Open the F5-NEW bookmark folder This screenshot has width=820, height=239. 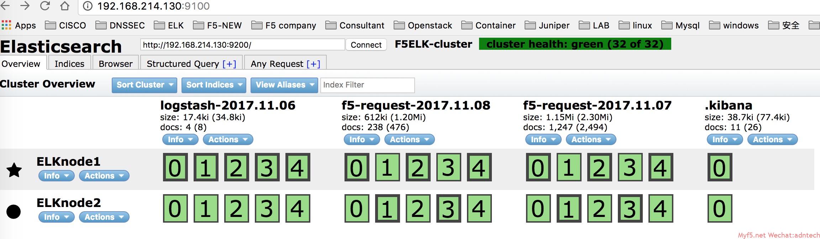click(217, 25)
